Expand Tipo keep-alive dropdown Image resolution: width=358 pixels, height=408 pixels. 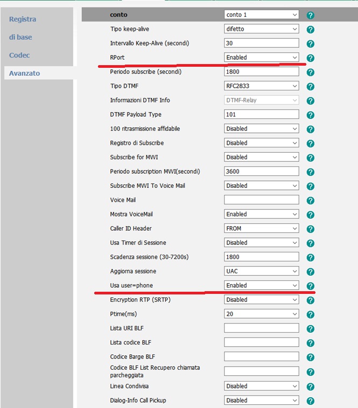coord(262,29)
